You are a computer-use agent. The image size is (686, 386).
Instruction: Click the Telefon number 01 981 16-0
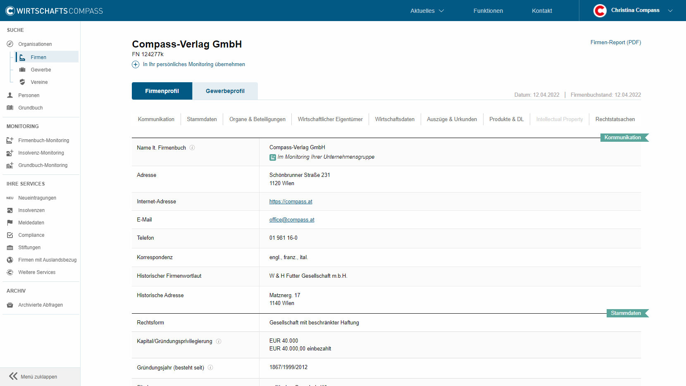pos(283,238)
